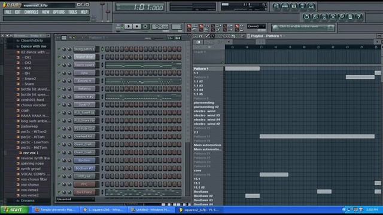Image resolution: width=383 pixels, height=215 pixels.
Task: Select the Electric 4 #2 channel button
Action: (84, 97)
